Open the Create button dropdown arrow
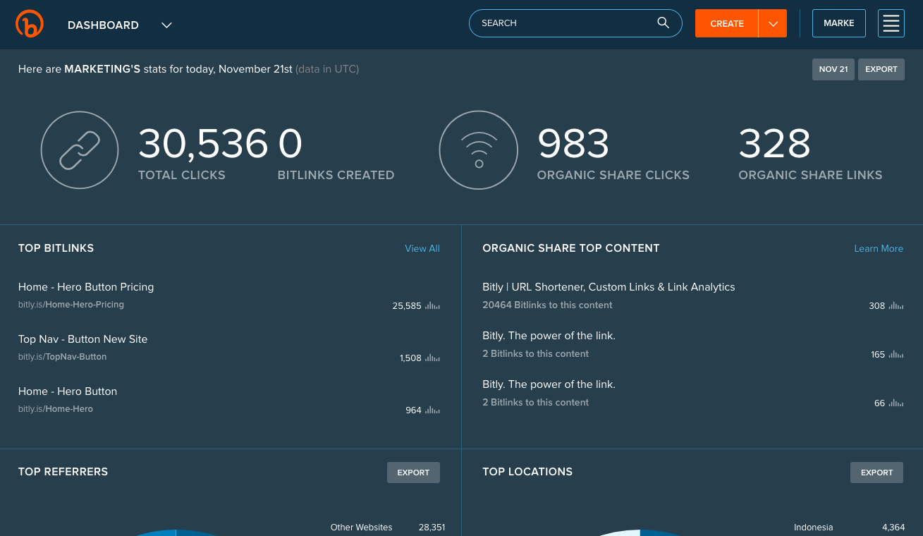Viewport: 923px width, 536px height. tap(773, 23)
